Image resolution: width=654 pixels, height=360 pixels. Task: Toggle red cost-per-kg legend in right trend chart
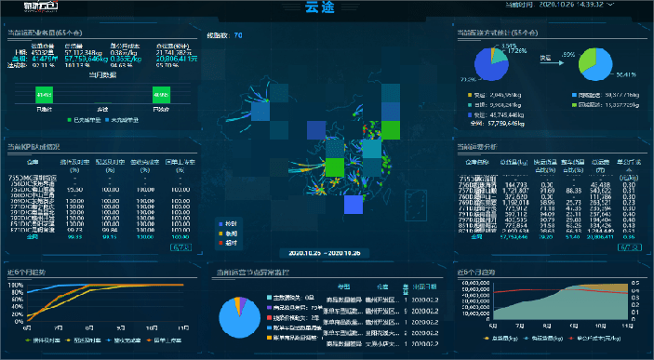[x=594, y=339]
